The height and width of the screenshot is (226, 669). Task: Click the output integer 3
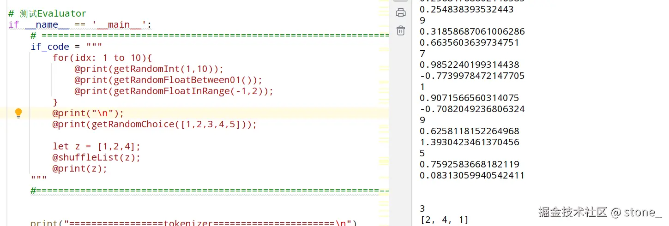(422, 208)
